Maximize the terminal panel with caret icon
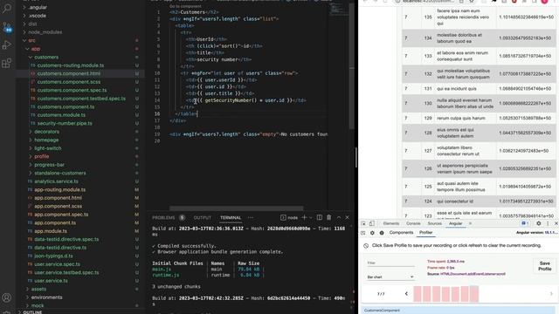The image size is (559, 314). pos(339,217)
